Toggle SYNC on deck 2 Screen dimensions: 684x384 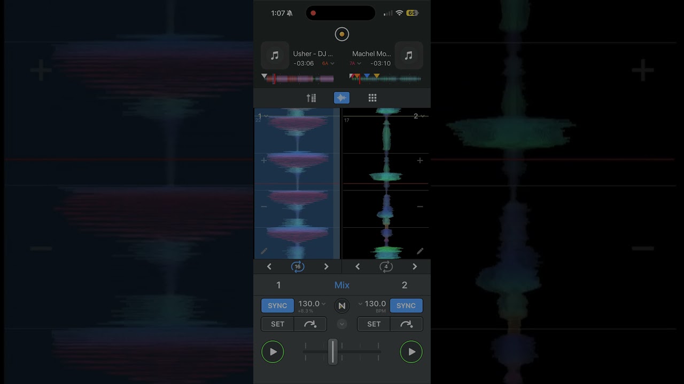pyautogui.click(x=406, y=306)
